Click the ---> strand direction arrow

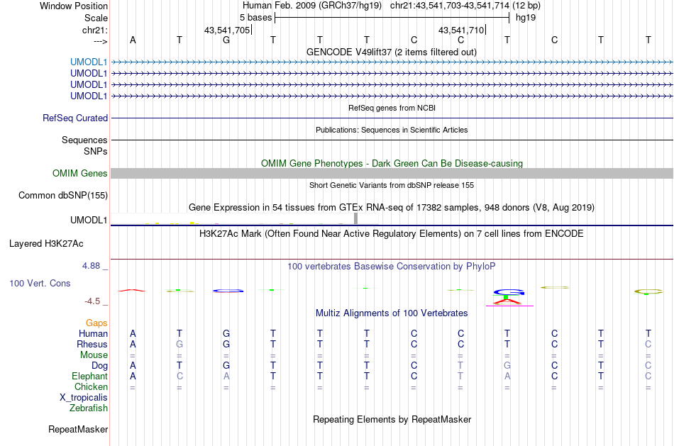click(100, 41)
